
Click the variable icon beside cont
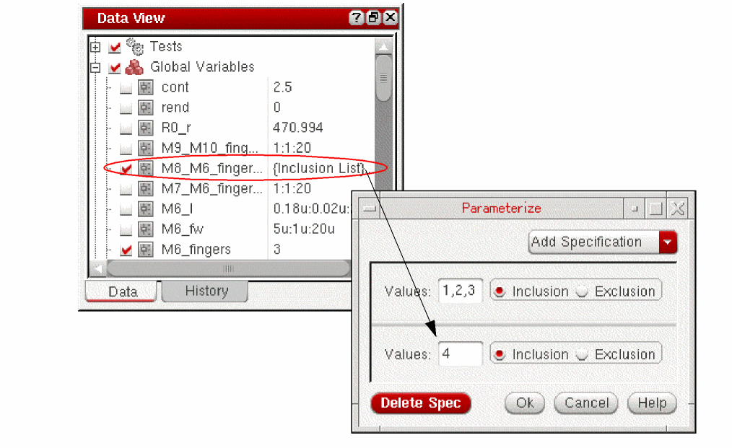tap(146, 87)
